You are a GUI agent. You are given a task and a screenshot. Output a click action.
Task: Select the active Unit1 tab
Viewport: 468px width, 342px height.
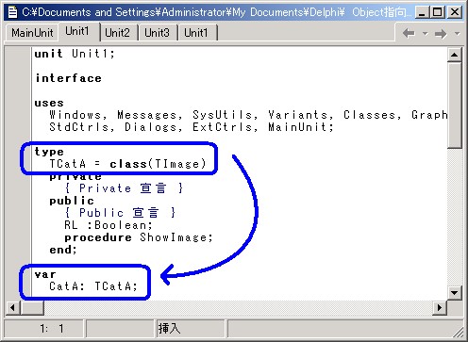tap(77, 31)
